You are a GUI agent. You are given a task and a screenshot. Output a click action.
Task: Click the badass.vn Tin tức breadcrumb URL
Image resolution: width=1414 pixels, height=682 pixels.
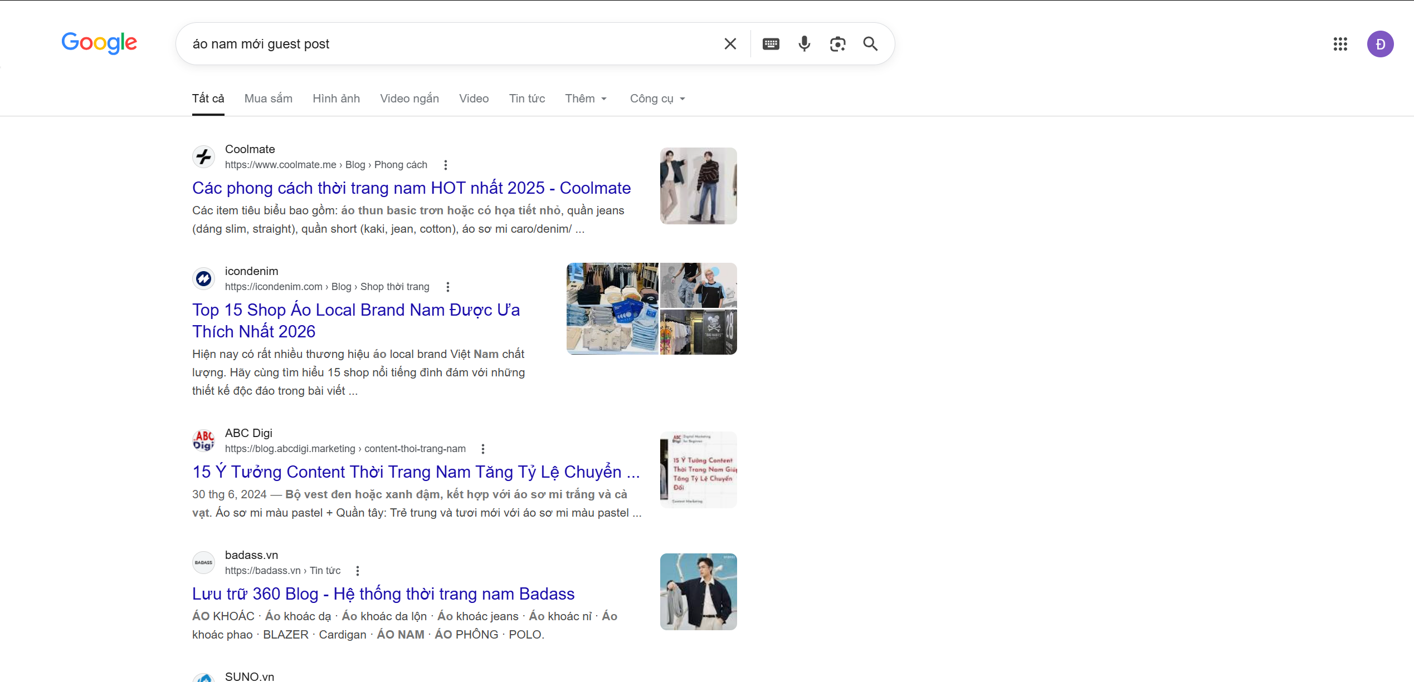[x=282, y=571]
